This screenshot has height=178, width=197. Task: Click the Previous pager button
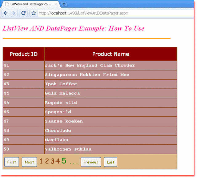click(x=91, y=162)
